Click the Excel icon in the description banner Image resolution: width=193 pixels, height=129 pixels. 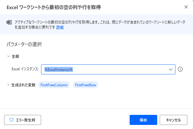(x=9, y=22)
